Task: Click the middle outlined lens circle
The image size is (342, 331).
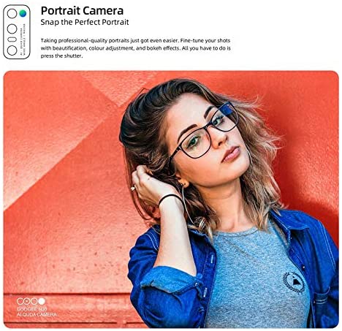Action: 12,28
